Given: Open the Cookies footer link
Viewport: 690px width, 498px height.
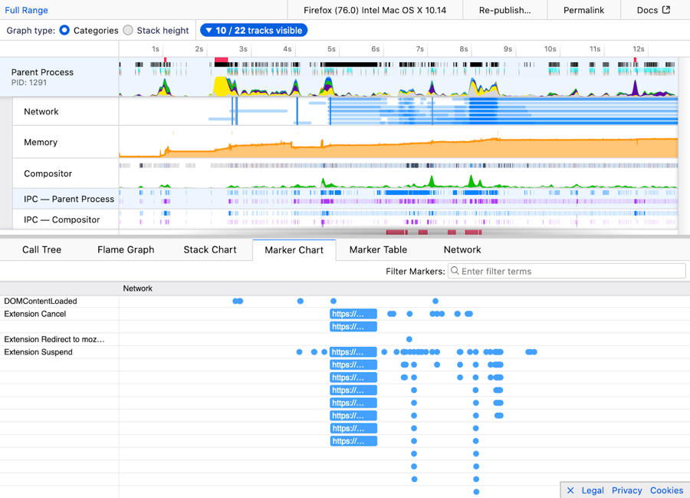Looking at the screenshot, I should tap(667, 490).
